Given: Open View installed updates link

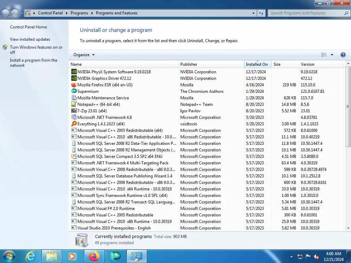Looking at the screenshot, I should click(x=30, y=39).
